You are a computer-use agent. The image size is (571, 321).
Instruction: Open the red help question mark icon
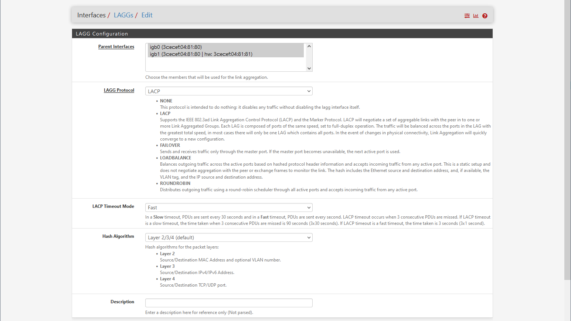(485, 16)
